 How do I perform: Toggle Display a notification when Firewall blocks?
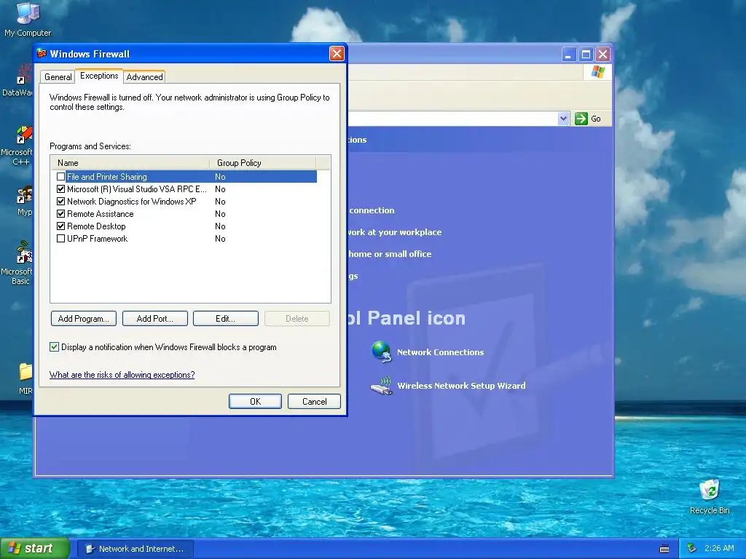(54, 347)
